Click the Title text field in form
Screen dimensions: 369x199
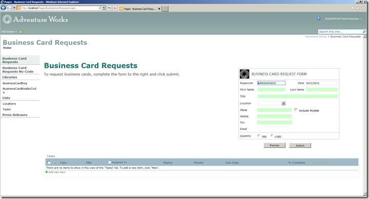298,96
